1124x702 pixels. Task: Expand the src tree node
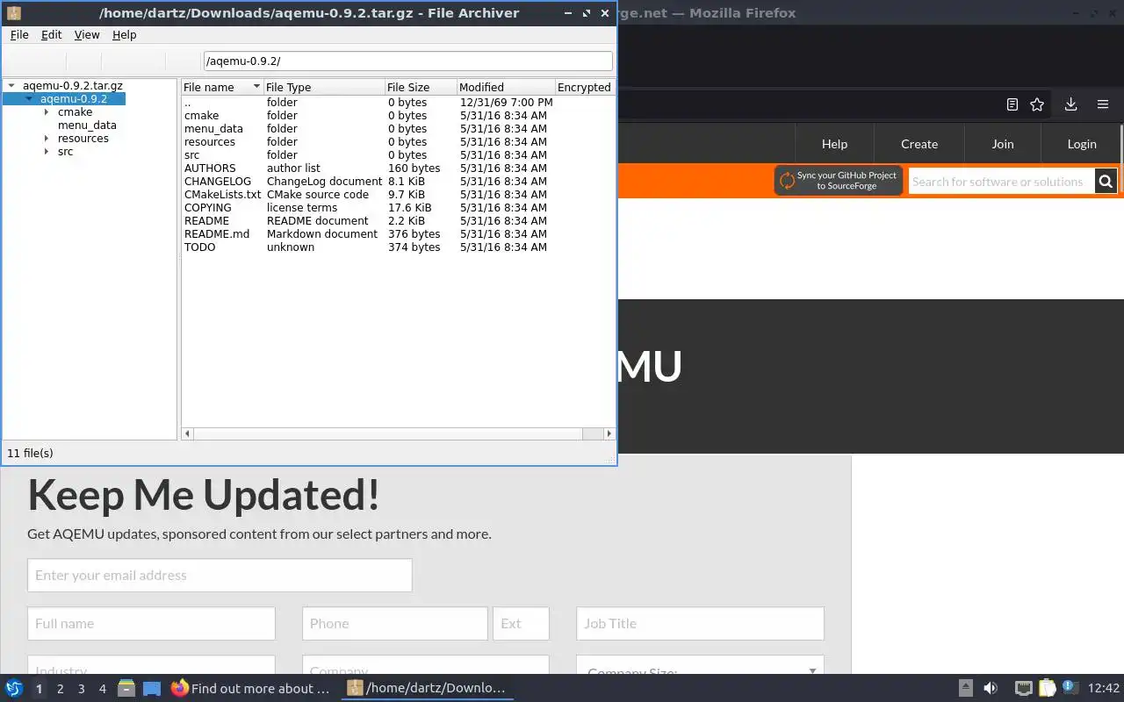click(47, 152)
